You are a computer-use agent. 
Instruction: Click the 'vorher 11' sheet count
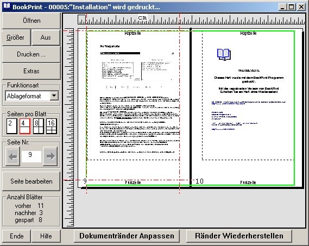click(29, 206)
